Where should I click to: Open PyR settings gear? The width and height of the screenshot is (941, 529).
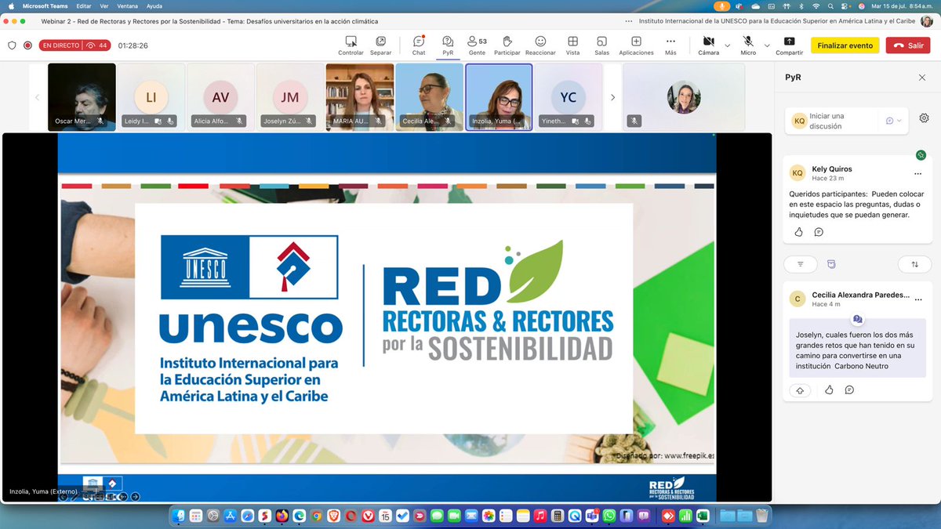coord(924,118)
